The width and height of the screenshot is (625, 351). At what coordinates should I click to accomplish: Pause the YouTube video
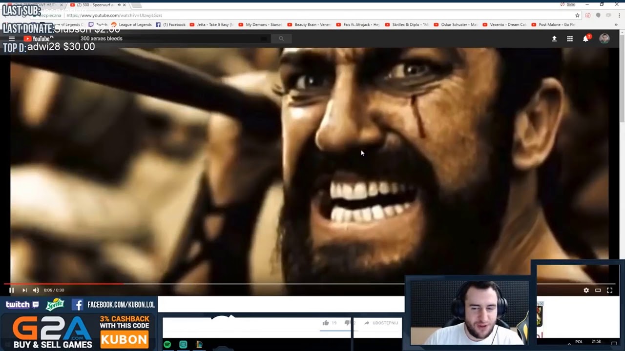[11, 290]
